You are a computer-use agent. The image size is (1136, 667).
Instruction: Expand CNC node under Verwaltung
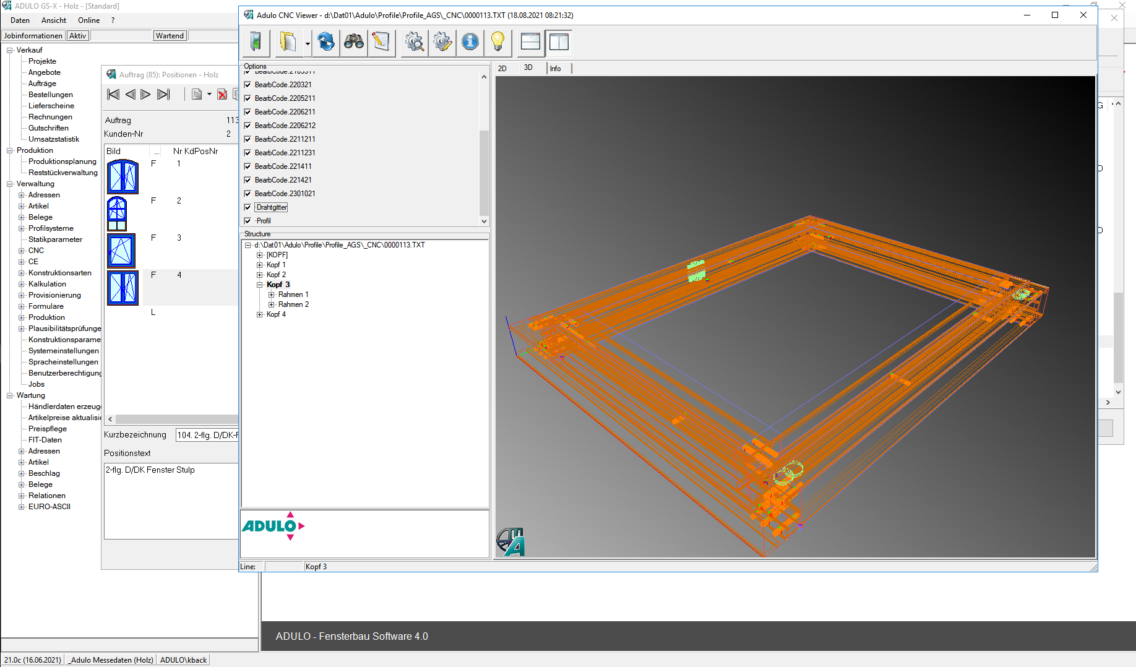pyautogui.click(x=22, y=251)
